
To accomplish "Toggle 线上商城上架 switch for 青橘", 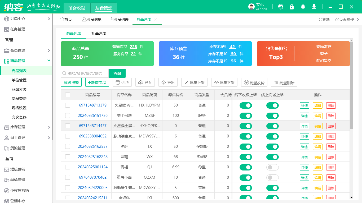I will click(x=272, y=167).
